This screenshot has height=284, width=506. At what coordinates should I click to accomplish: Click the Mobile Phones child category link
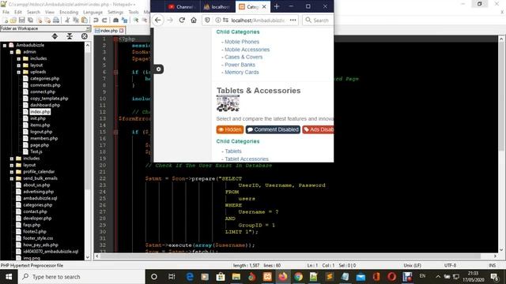pos(242,42)
